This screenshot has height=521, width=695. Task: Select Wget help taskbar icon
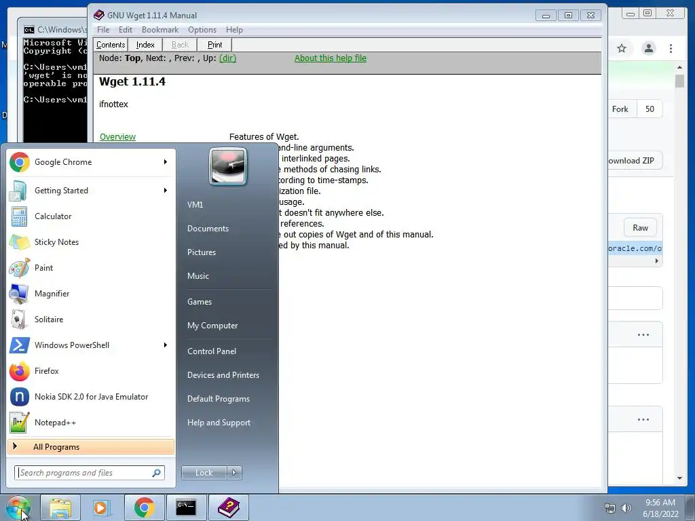pyautogui.click(x=228, y=507)
